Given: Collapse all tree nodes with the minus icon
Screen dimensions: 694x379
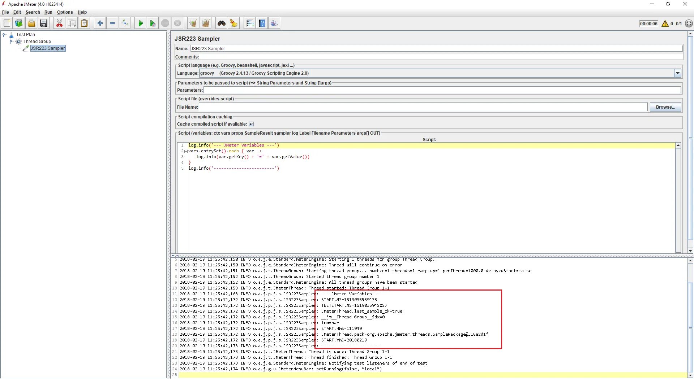Looking at the screenshot, I should (112, 23).
